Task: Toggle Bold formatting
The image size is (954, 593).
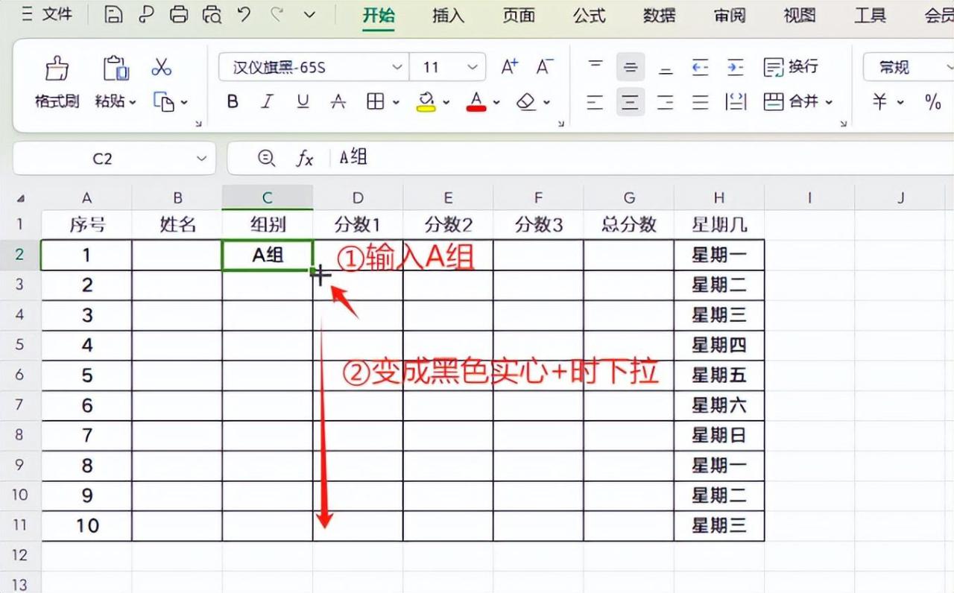Action: 233,102
